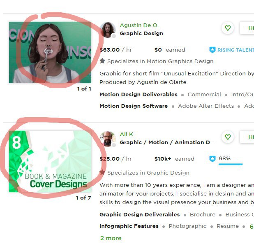Screen dimensions: 254x250
Task: Open Agustin De O. profile photo
Action: pos(108,30)
